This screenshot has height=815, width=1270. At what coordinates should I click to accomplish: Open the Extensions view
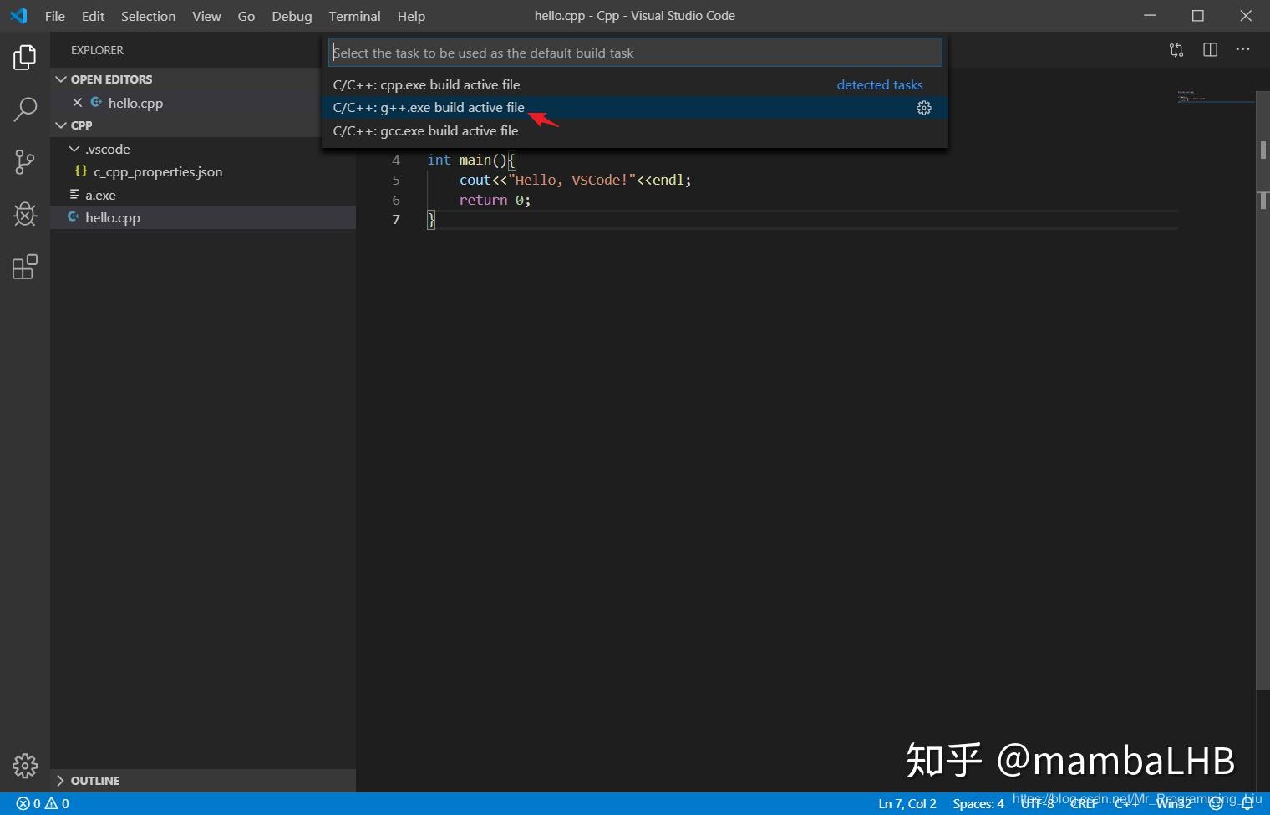coord(24,266)
